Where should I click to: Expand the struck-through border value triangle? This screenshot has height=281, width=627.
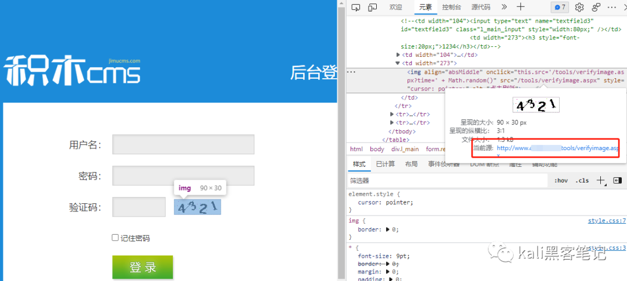point(387,264)
